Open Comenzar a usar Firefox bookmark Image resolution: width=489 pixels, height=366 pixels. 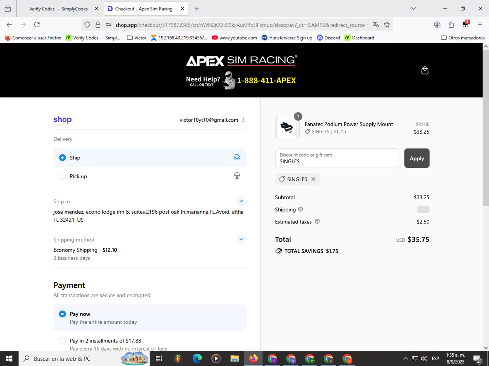pos(33,38)
